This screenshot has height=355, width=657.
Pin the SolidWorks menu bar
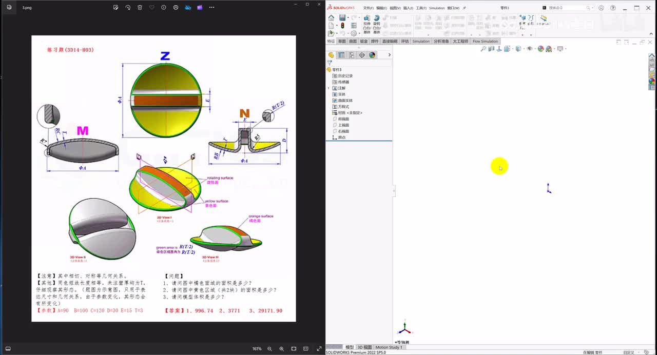(464, 8)
